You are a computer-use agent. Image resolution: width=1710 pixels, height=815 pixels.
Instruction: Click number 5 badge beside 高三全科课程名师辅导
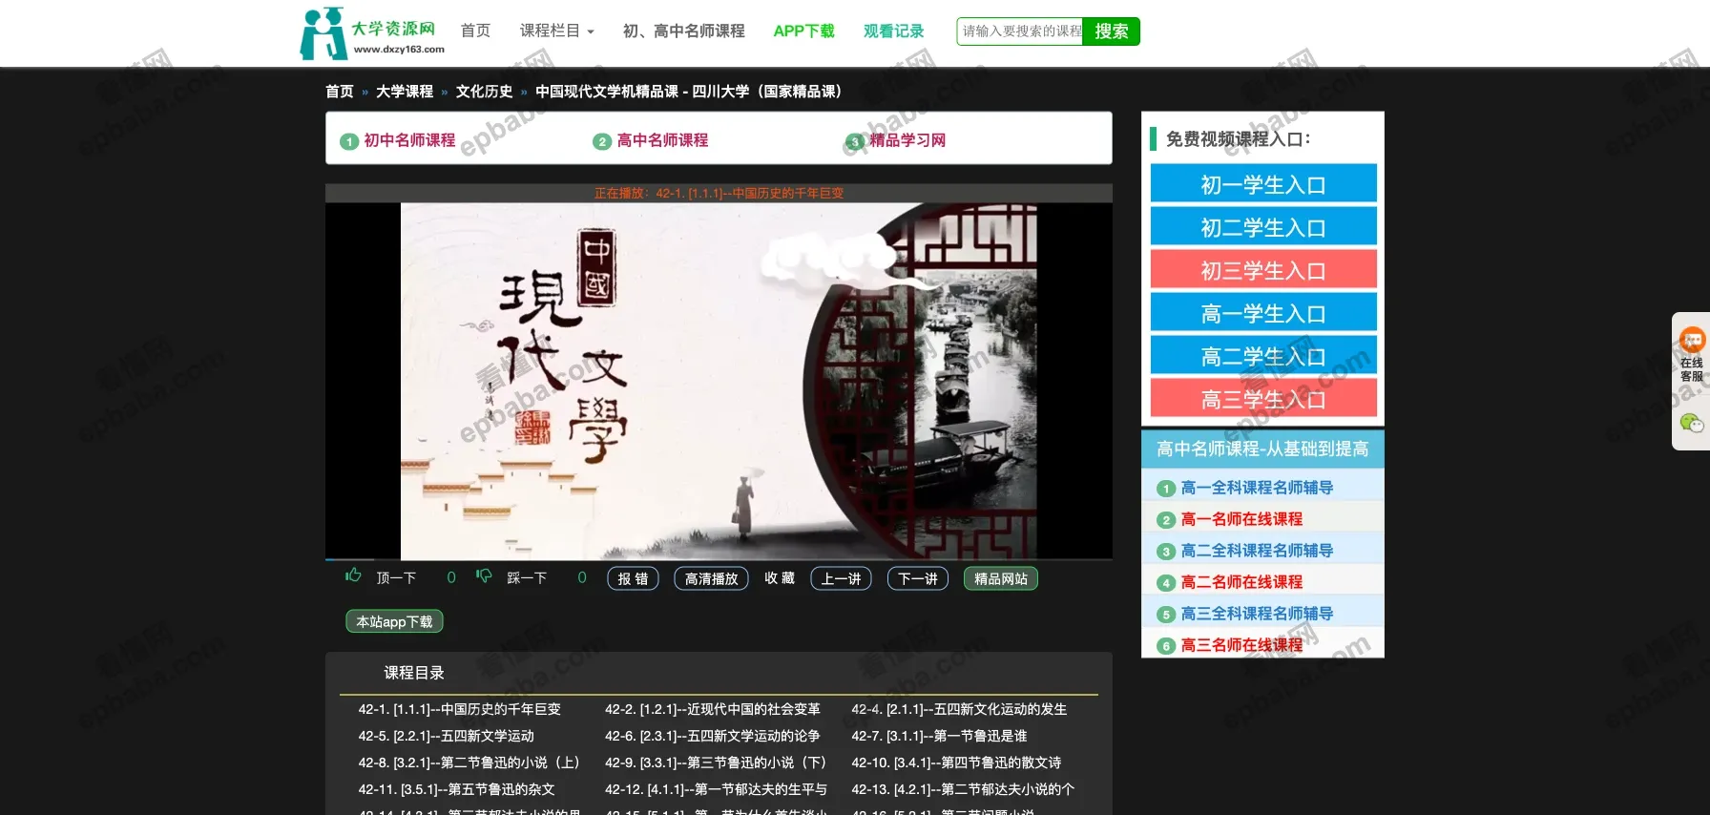(1165, 615)
